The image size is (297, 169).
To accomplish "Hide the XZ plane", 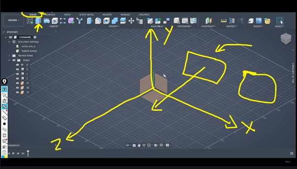I will pos(18,88).
